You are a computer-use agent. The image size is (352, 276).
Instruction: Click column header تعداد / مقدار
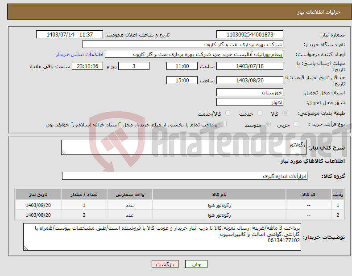(x=84, y=195)
